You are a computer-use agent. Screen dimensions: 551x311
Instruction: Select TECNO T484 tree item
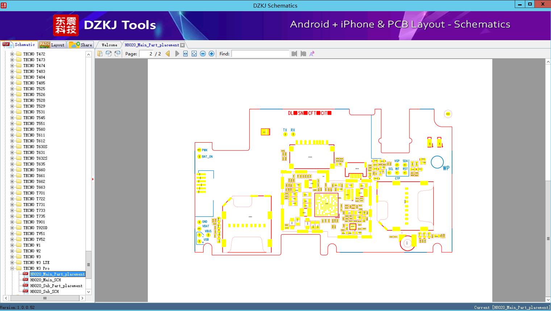pyautogui.click(x=34, y=77)
